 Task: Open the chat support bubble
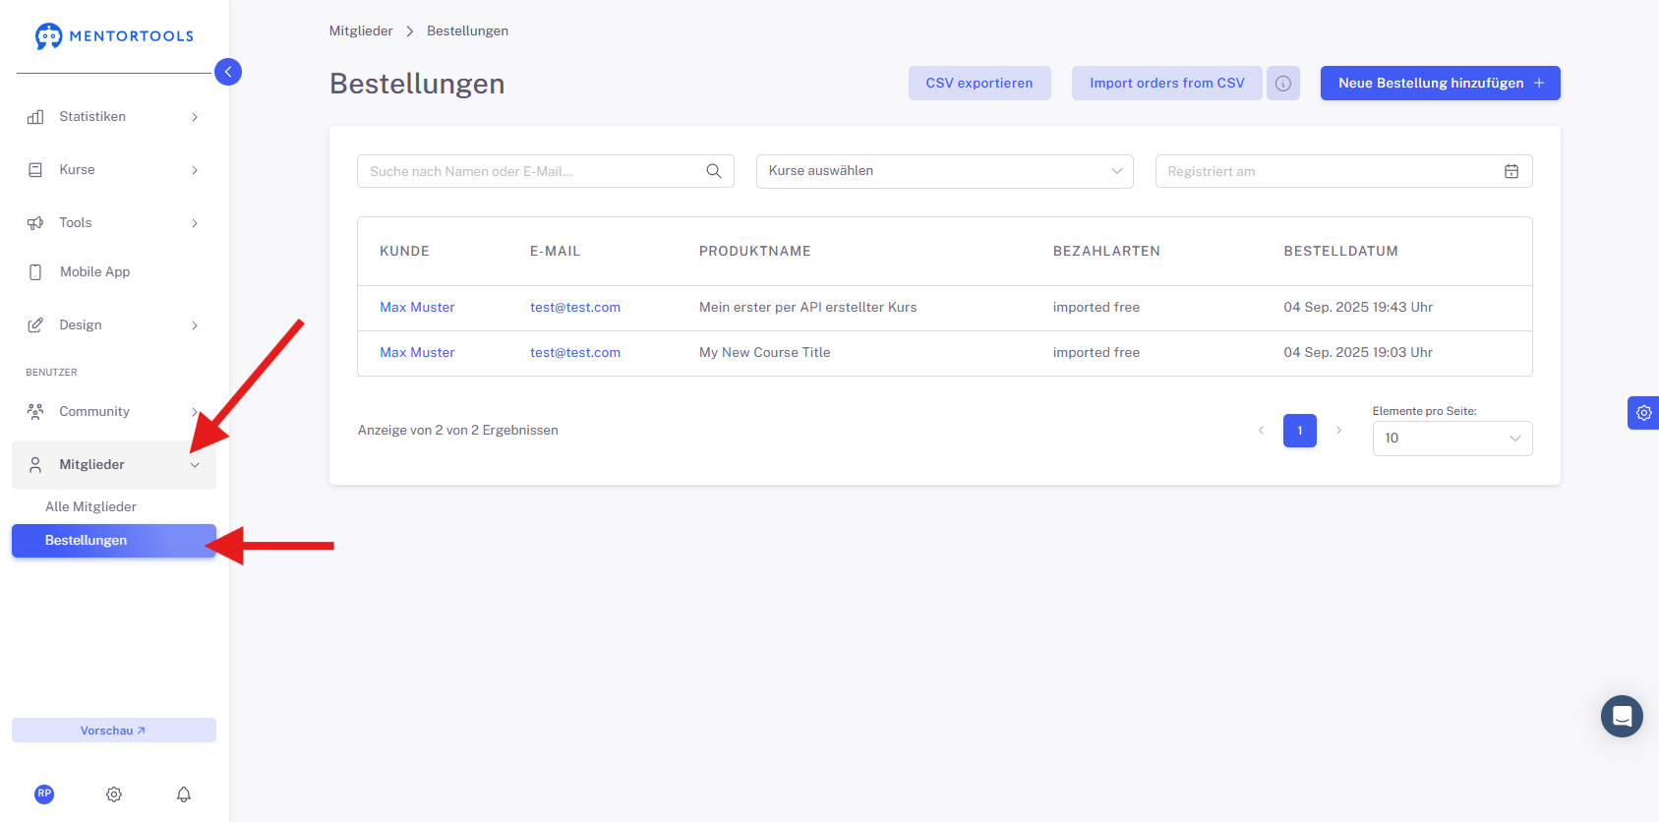coord(1622,716)
